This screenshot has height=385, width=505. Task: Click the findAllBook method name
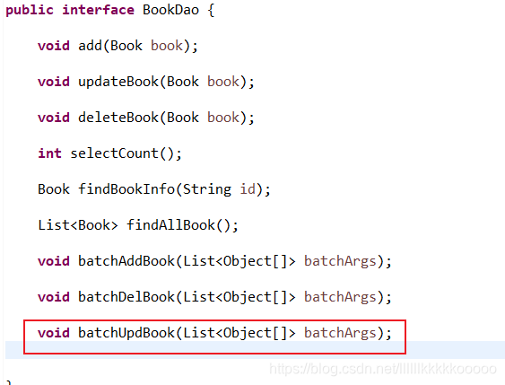pyautogui.click(x=170, y=225)
